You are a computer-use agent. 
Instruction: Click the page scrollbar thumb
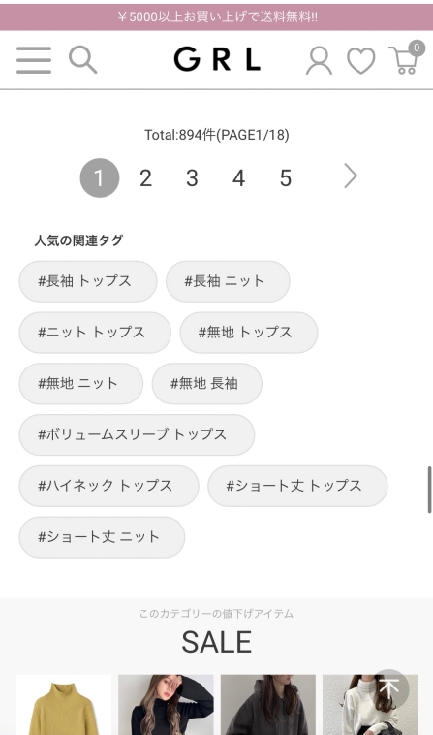(x=429, y=490)
